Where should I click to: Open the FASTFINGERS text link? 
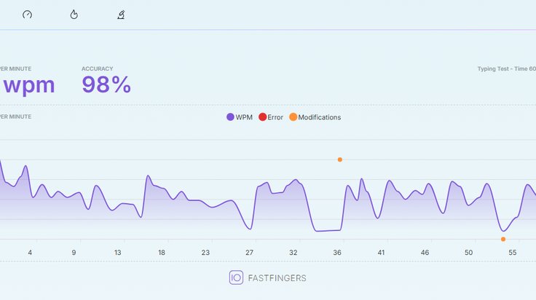(277, 278)
